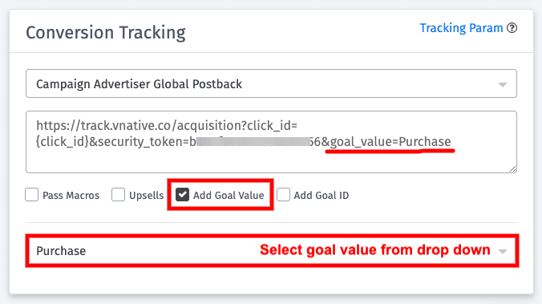This screenshot has height=304, width=542.
Task: Click the Purchase dropdown caret arrow
Action: coord(503,251)
